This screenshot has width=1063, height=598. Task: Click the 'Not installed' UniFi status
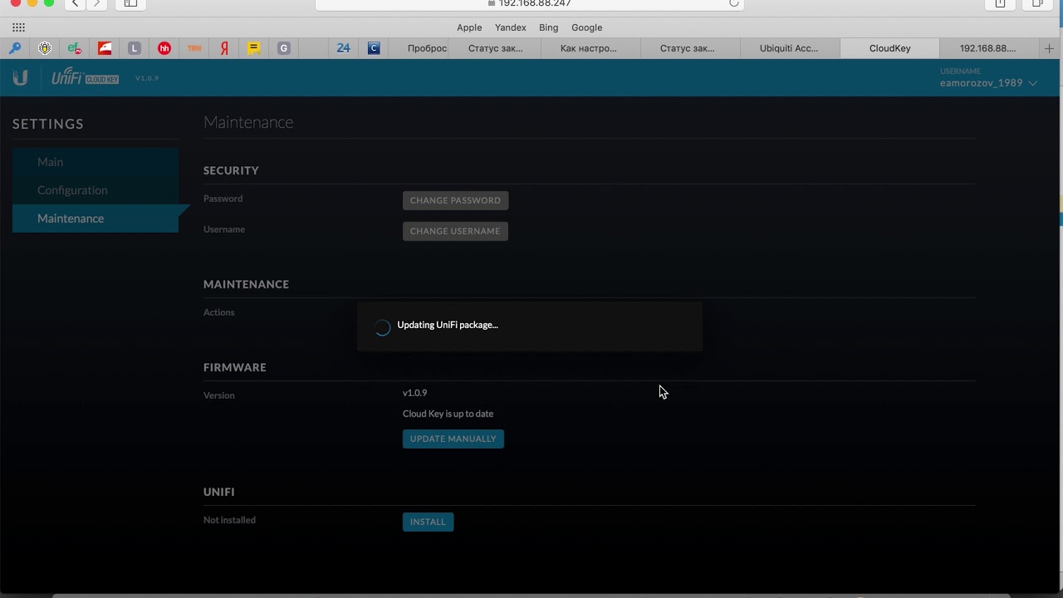(x=229, y=520)
